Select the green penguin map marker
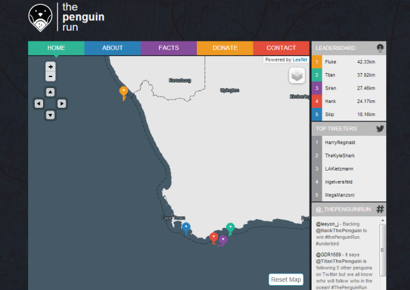The image size is (410, 290). coord(230,229)
